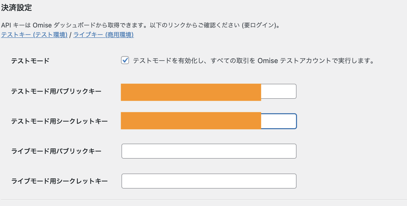
Task: Click the 決済設定 section heading
Action: click(16, 8)
